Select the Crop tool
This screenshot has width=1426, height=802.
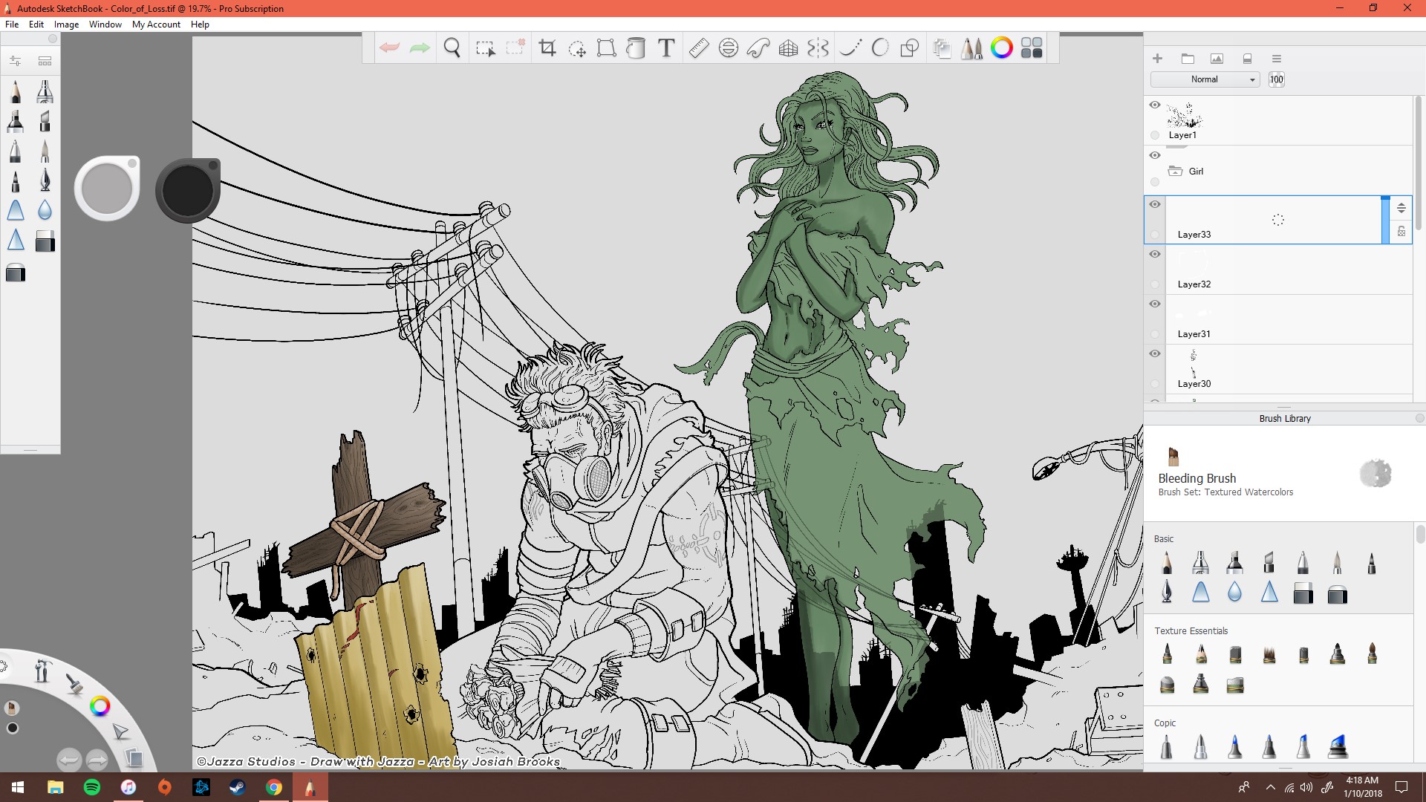(x=547, y=48)
